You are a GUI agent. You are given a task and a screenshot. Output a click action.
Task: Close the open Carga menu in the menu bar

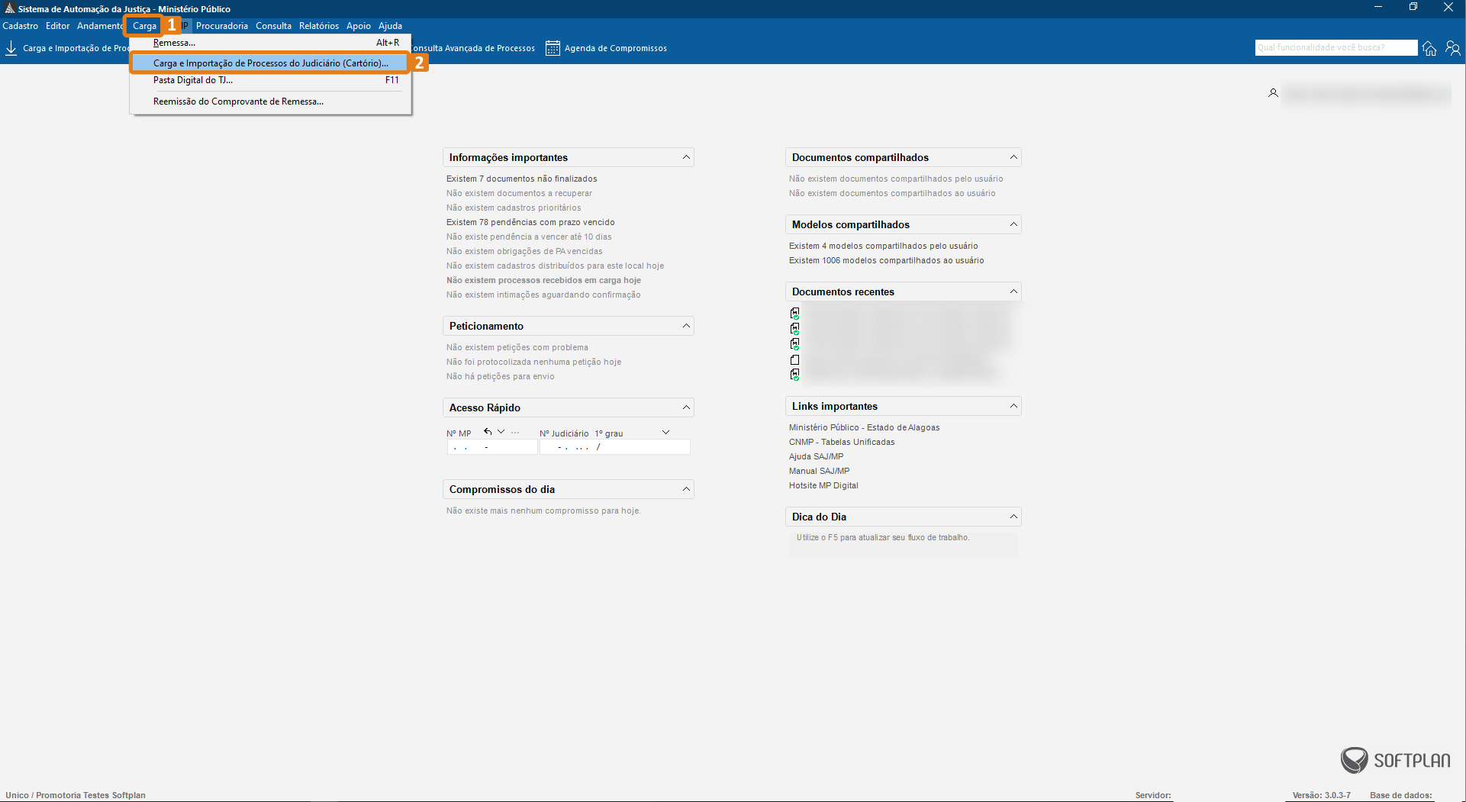pos(144,26)
